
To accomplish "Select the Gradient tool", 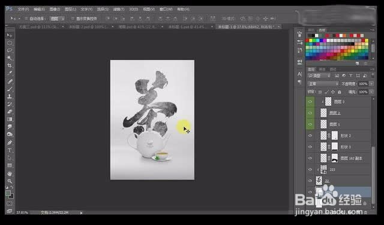I will (10, 119).
